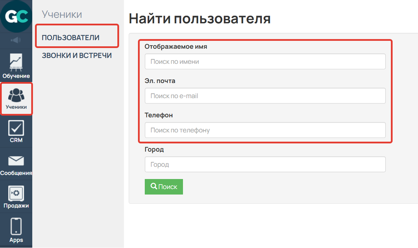This screenshot has width=418, height=248.
Task: Click the Поиск по телефону field
Action: click(265, 130)
